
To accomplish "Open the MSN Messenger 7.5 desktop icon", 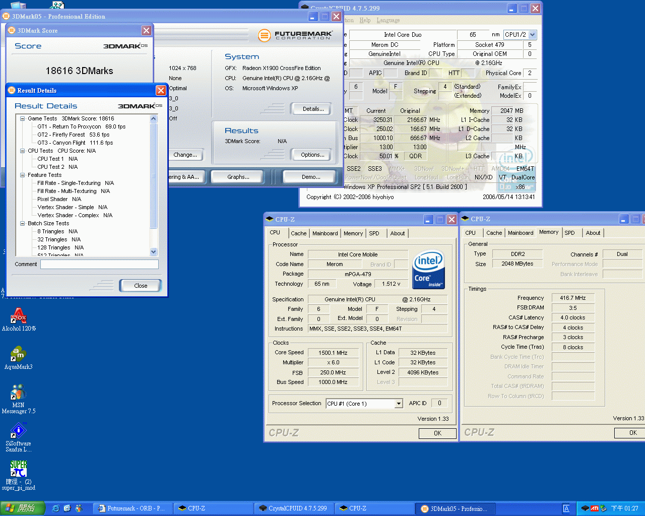I will coord(19,399).
